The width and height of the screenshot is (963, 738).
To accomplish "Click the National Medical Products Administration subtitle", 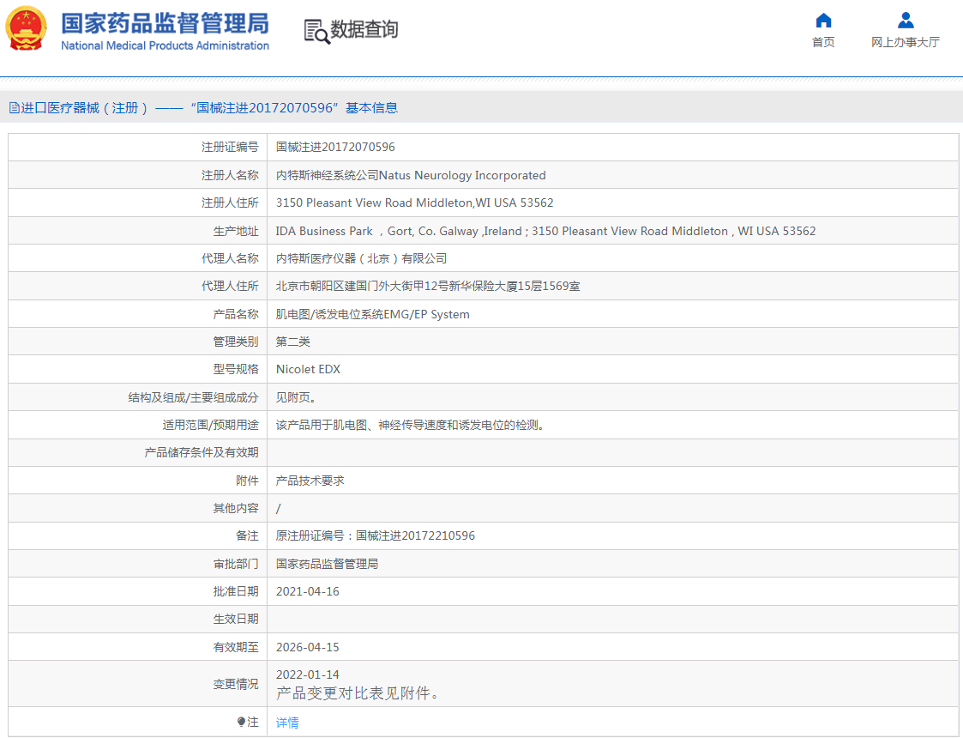I will click(165, 45).
